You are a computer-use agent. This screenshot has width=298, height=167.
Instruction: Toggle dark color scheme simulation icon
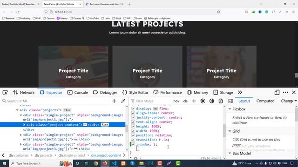(211, 101)
